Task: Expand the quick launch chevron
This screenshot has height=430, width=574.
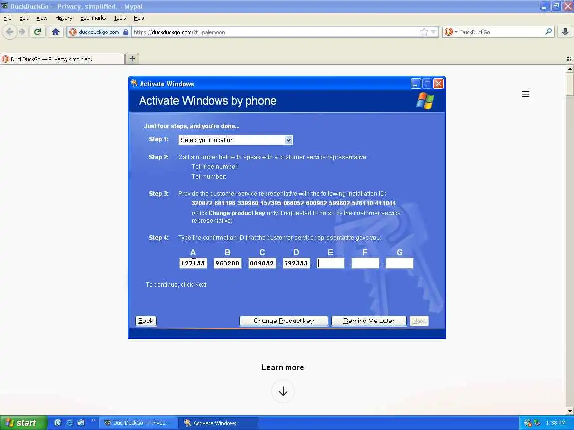Action: pyautogui.click(x=93, y=420)
